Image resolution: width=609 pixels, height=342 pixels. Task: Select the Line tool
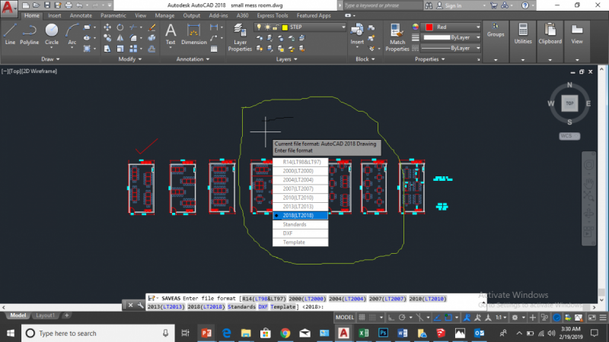pyautogui.click(x=10, y=33)
